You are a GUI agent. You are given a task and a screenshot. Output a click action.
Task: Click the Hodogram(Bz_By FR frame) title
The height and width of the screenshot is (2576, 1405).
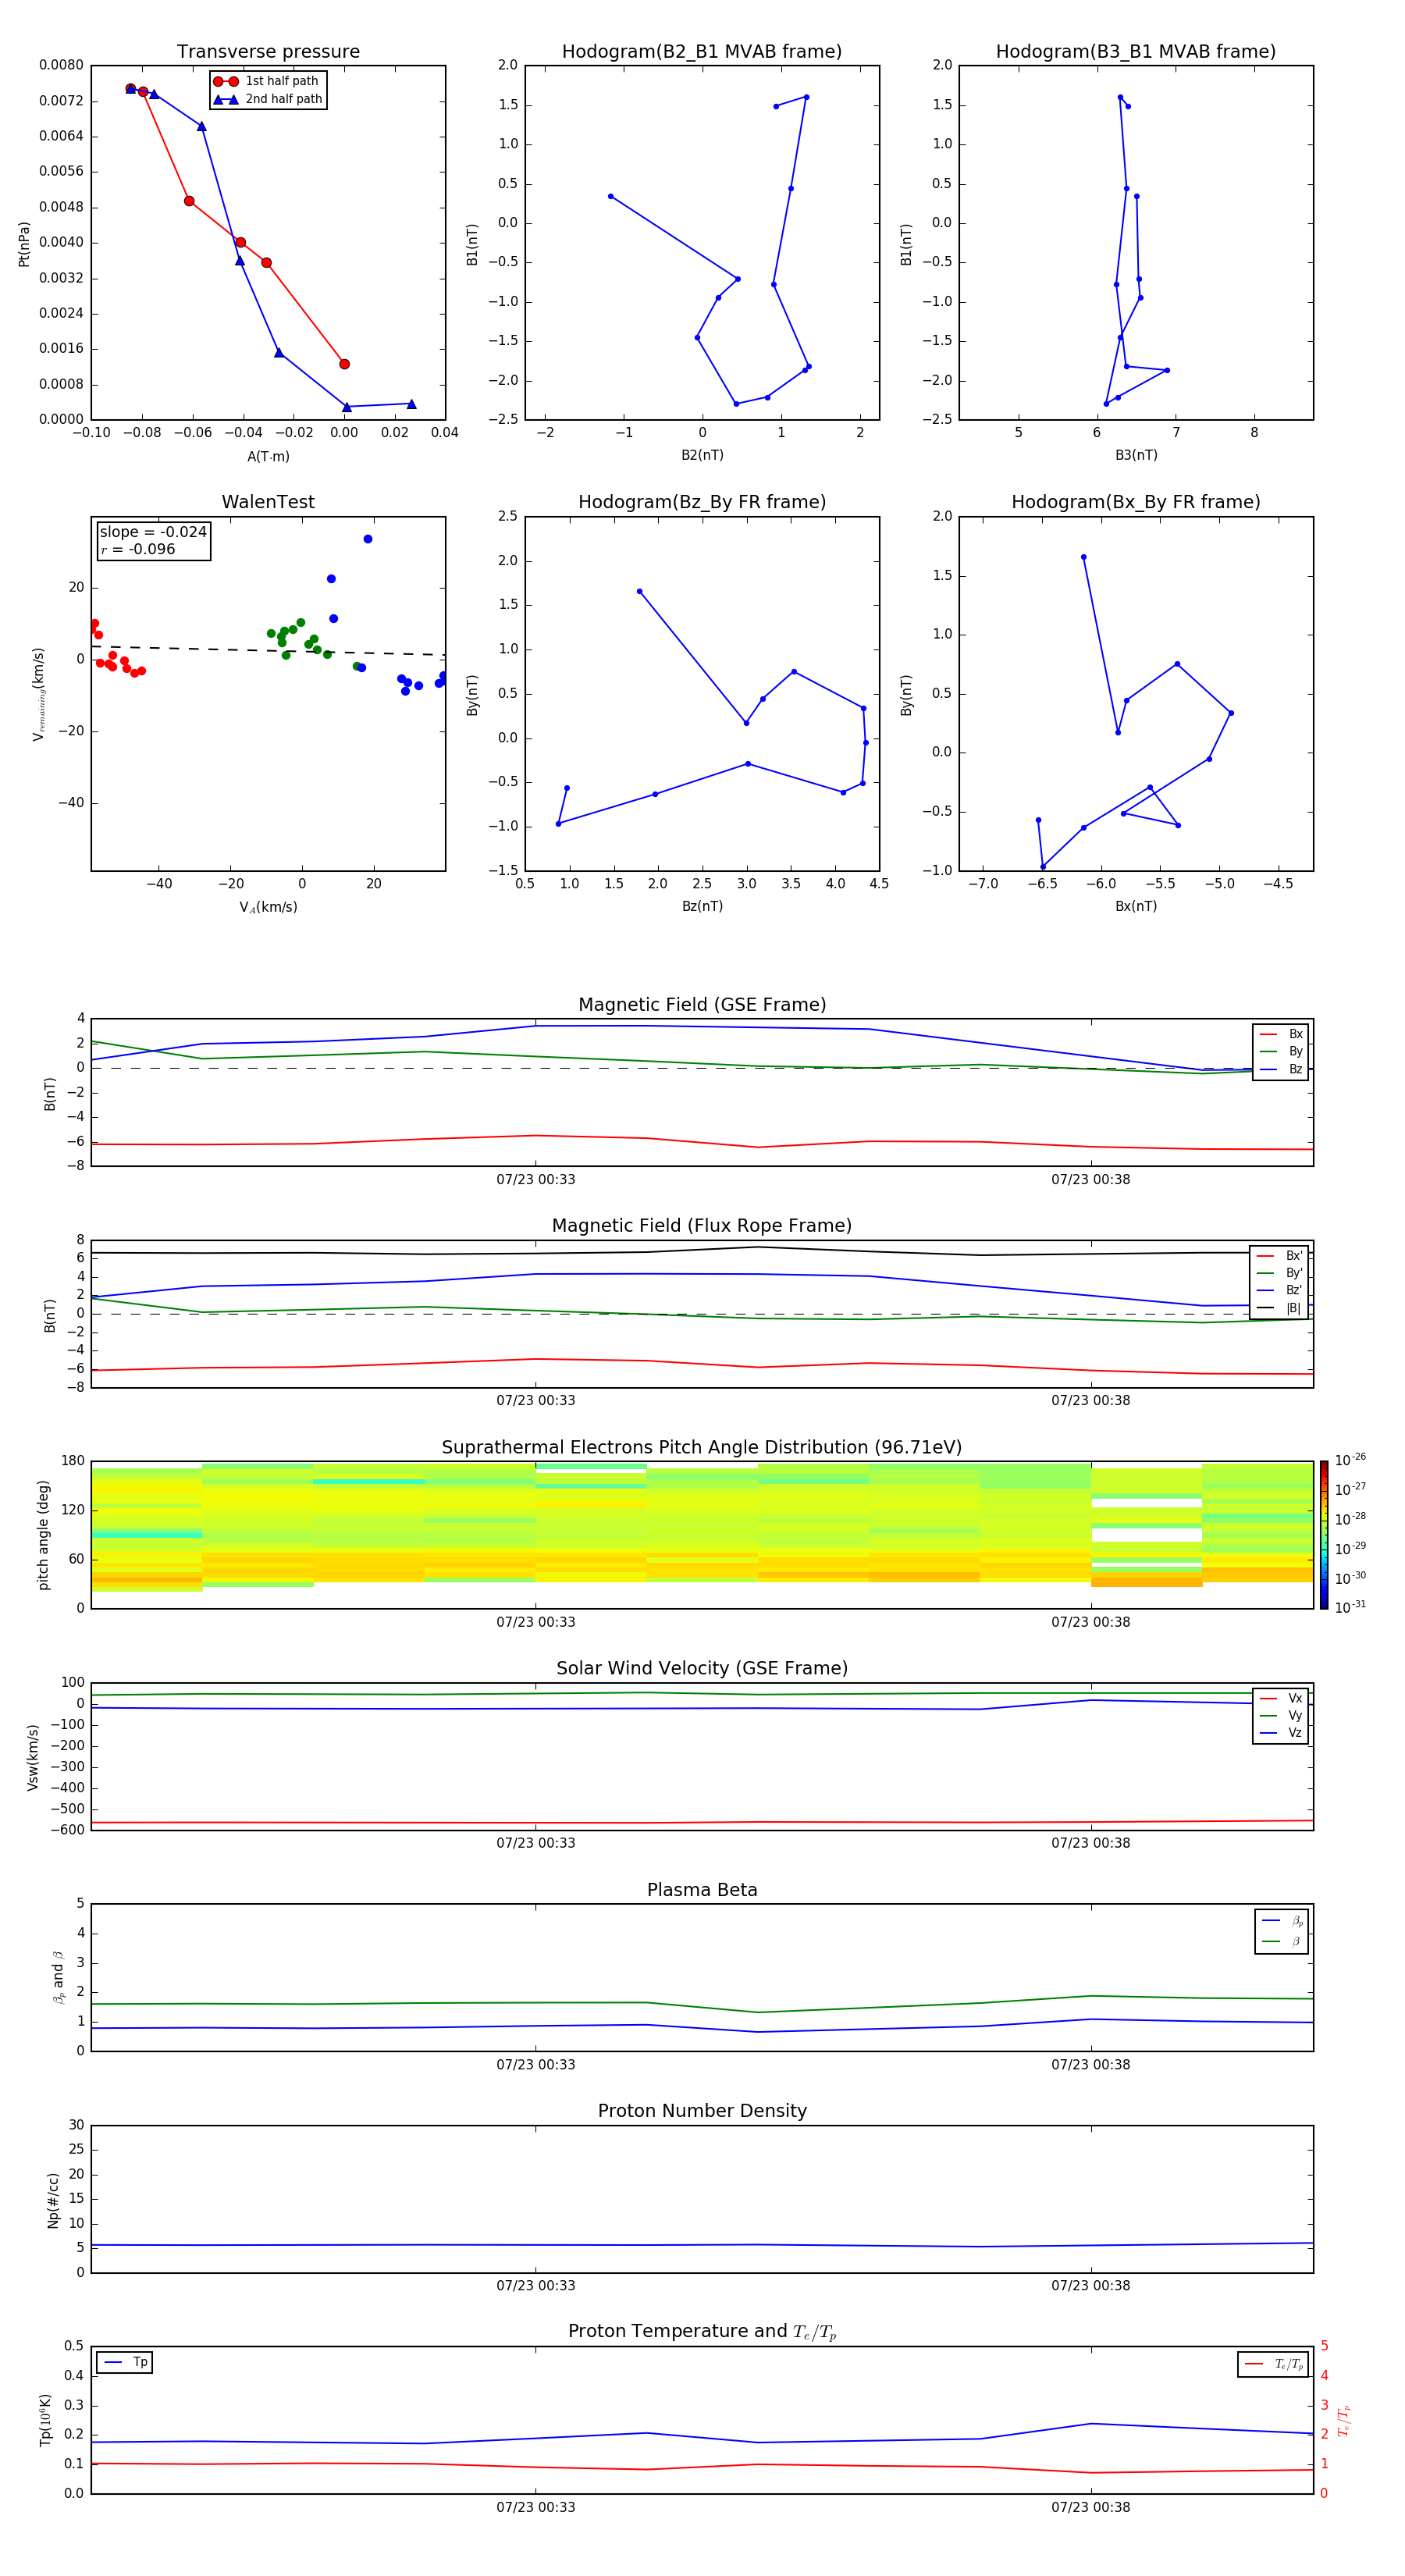pyautogui.click(x=702, y=502)
